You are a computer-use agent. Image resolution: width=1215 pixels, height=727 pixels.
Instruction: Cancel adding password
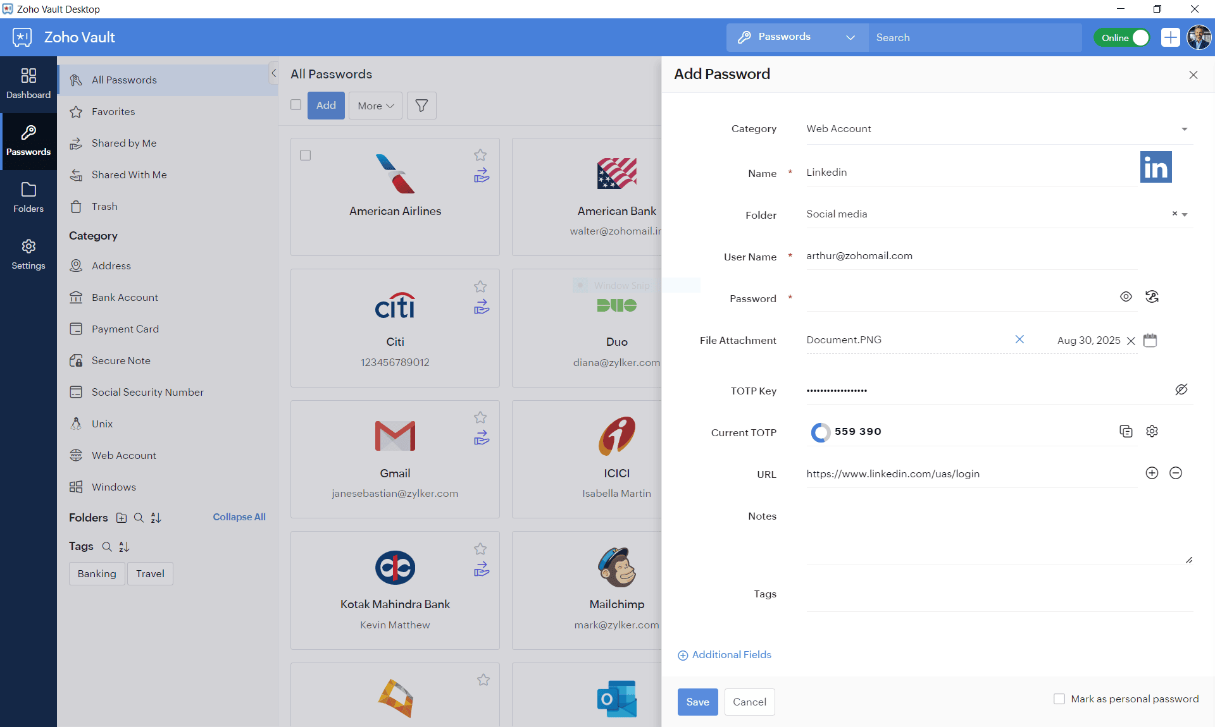pyautogui.click(x=749, y=702)
